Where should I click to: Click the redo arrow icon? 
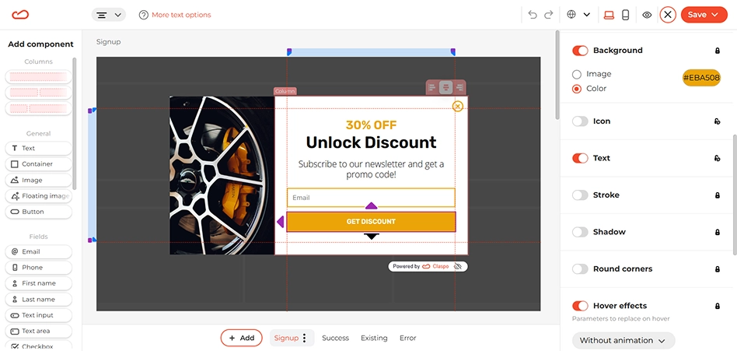coord(549,15)
